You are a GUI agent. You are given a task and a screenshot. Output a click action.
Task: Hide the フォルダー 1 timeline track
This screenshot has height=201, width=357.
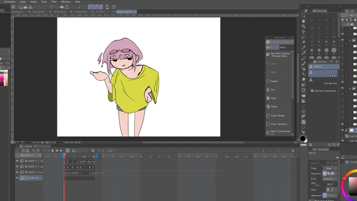17,172
